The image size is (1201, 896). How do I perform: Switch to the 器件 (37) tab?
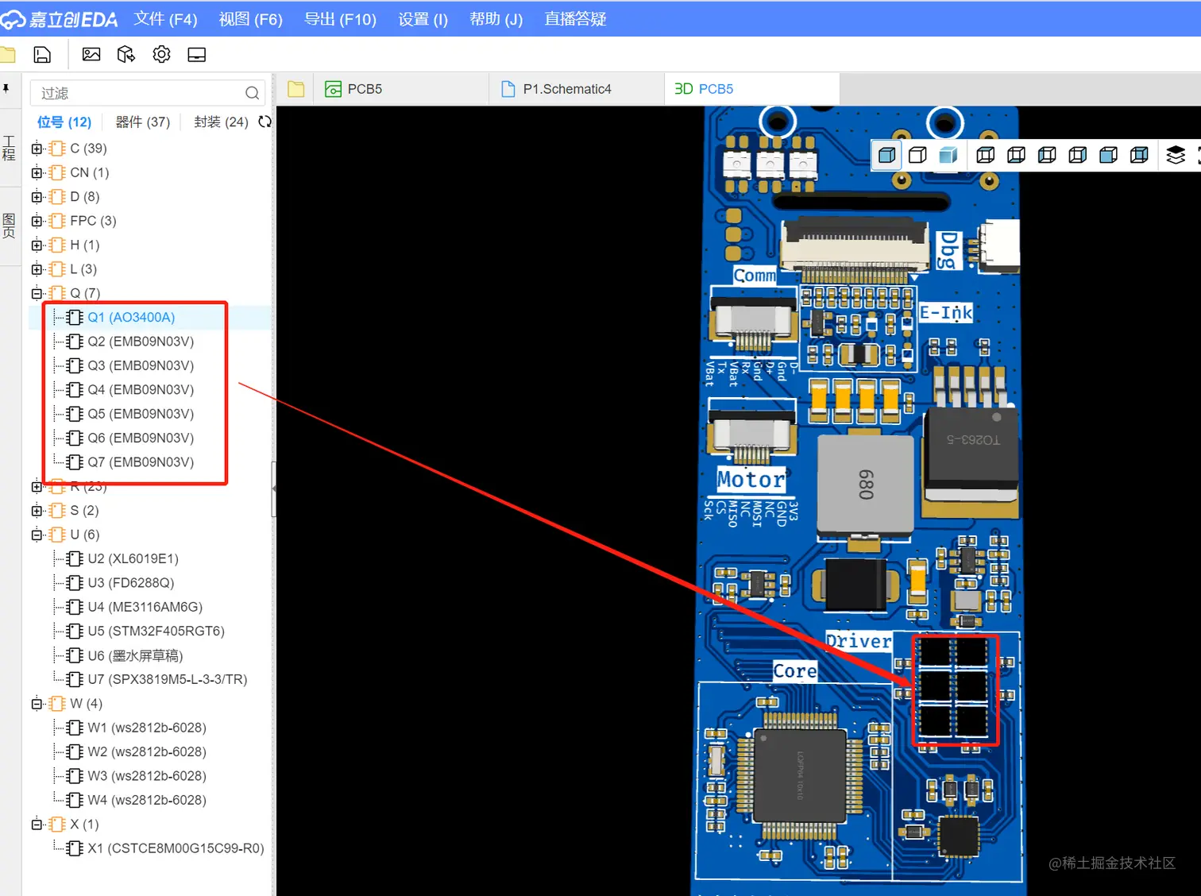click(143, 122)
